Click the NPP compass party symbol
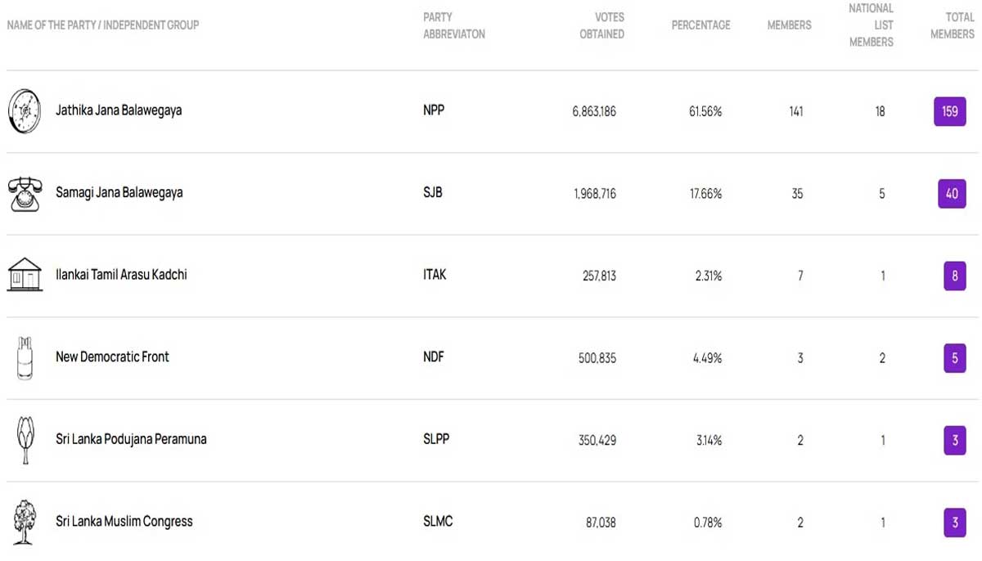 coord(25,111)
